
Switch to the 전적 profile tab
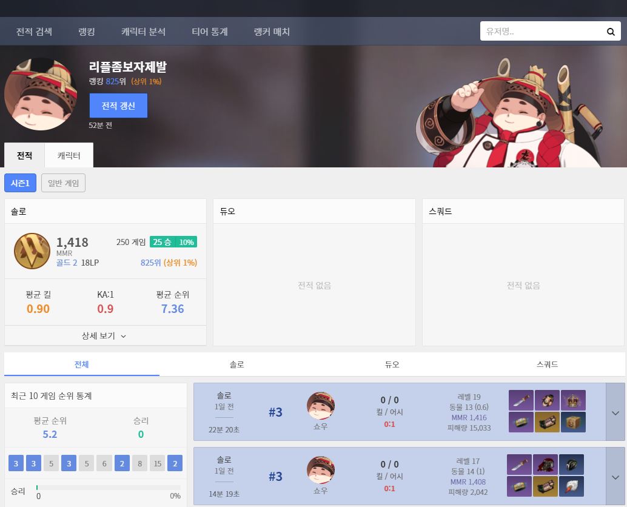tap(24, 155)
